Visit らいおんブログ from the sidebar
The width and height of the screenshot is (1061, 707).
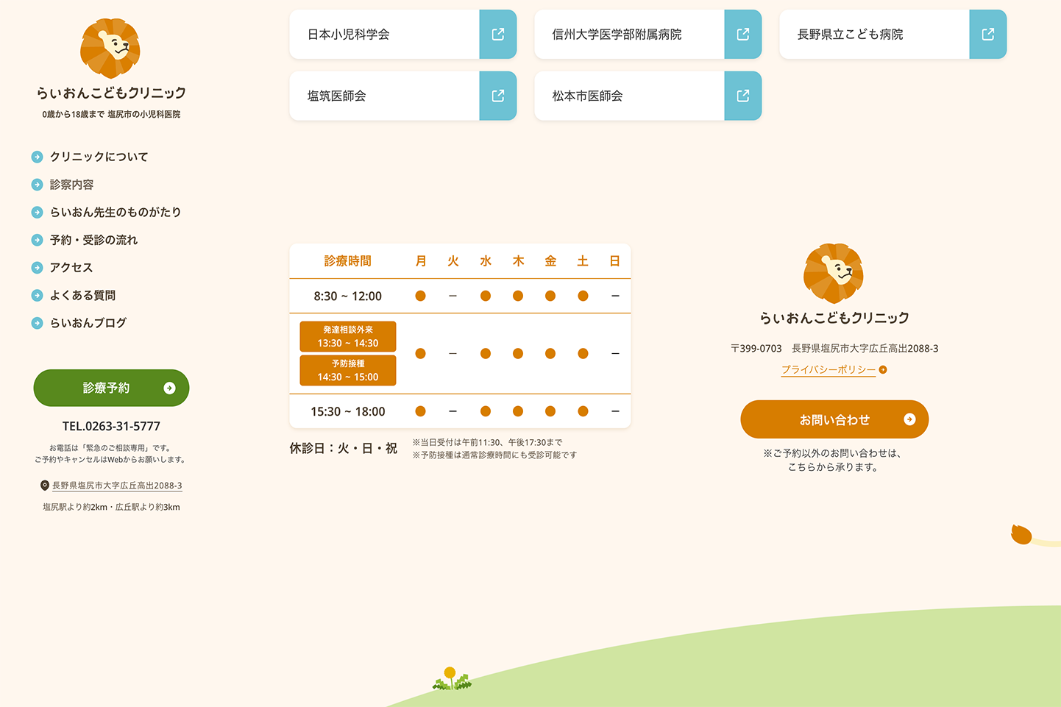(x=88, y=323)
